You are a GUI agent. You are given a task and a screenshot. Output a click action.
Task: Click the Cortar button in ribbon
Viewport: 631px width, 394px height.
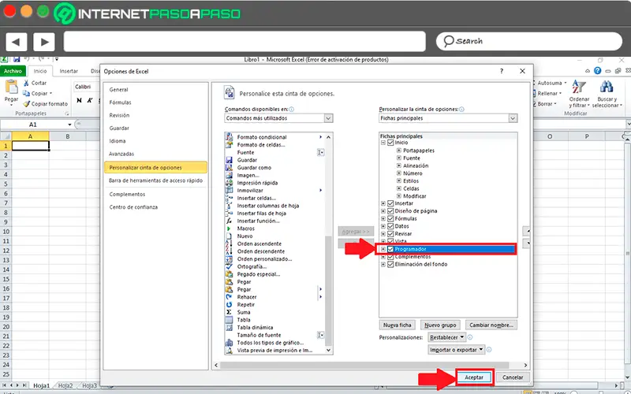35,83
